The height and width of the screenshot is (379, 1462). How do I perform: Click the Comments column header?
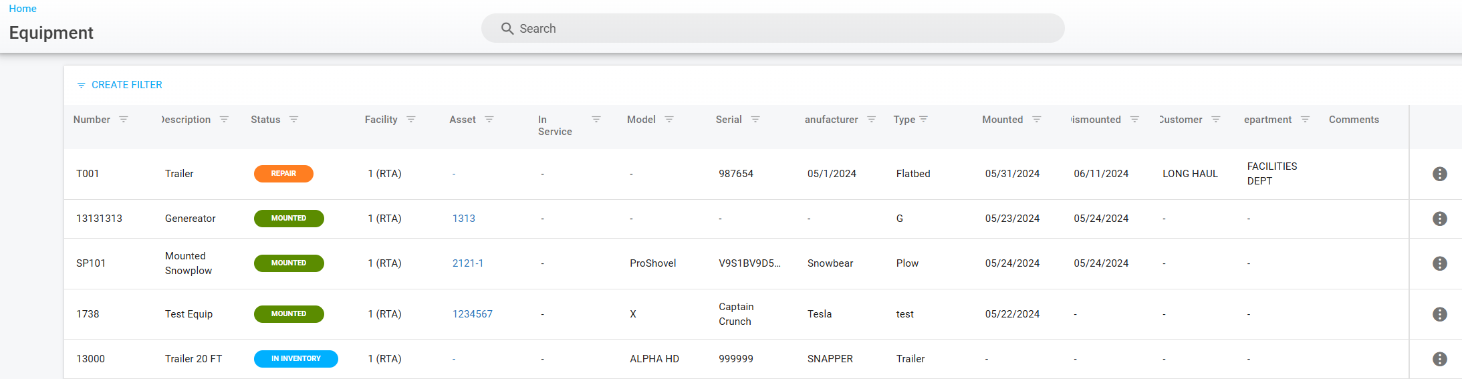[x=1354, y=120]
